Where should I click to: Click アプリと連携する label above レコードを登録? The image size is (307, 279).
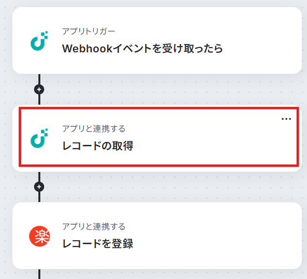click(94, 227)
